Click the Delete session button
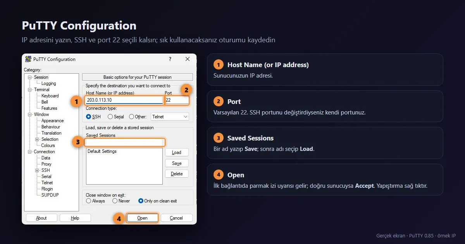This screenshot has width=465, height=244. pyautogui.click(x=177, y=174)
